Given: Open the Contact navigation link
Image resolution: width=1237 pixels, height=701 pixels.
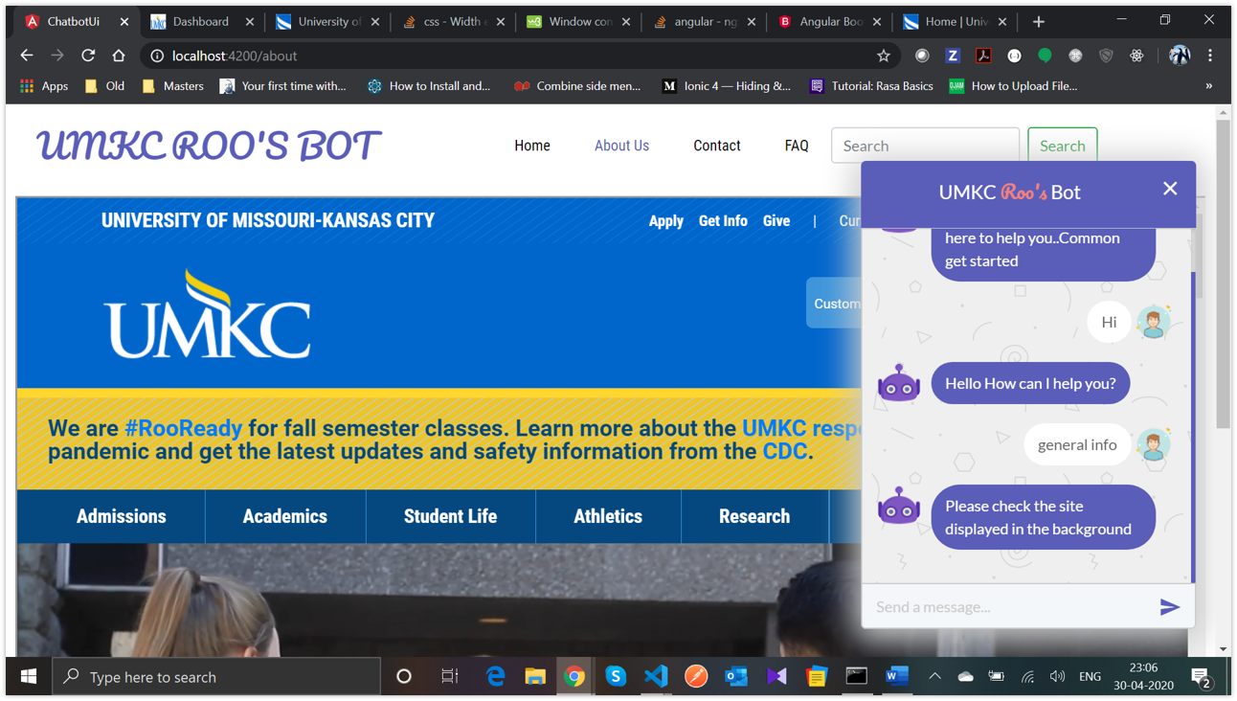Looking at the screenshot, I should 717,146.
